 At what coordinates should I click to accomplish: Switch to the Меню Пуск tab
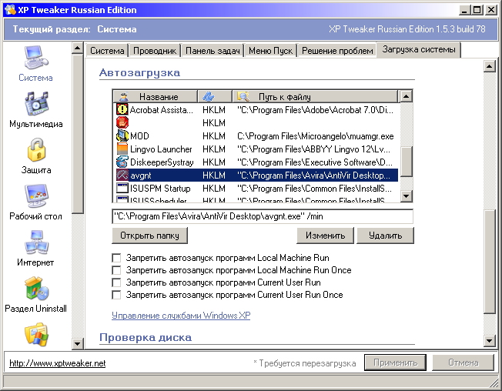point(270,51)
